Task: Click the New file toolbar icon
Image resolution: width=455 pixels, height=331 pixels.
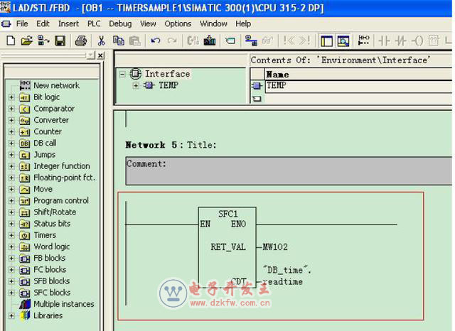Action: click(x=11, y=41)
